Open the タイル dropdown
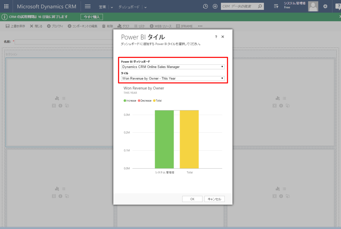Viewport: 341px width, 229px height. pos(173,78)
